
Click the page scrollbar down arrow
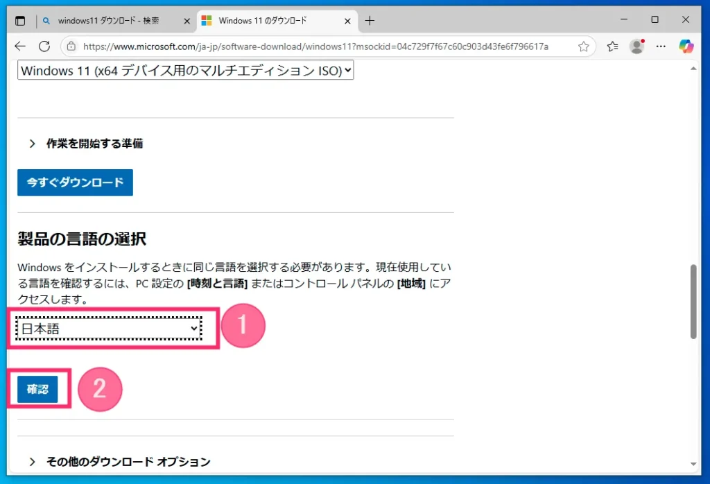[x=693, y=464]
